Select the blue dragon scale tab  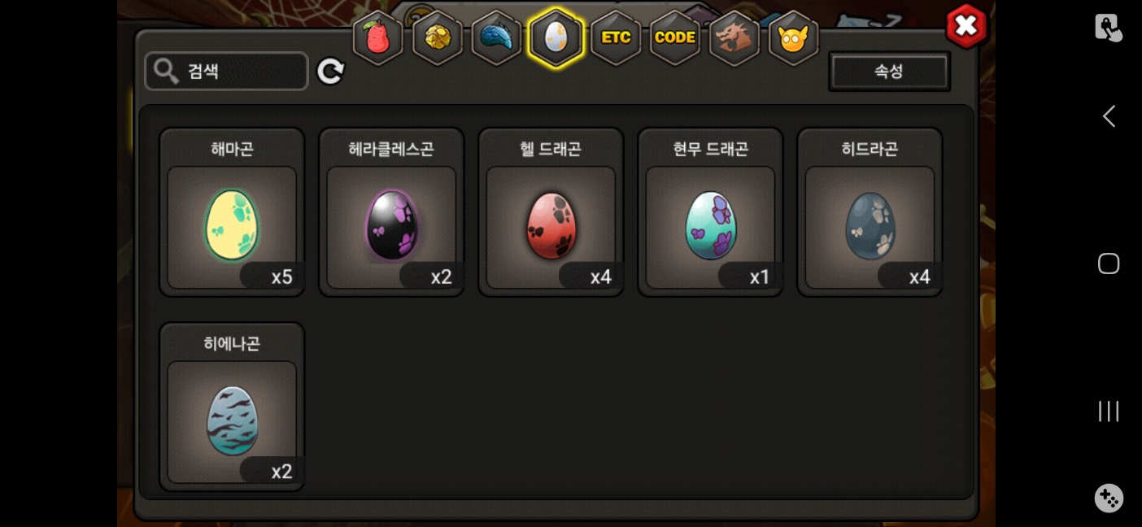[496, 37]
